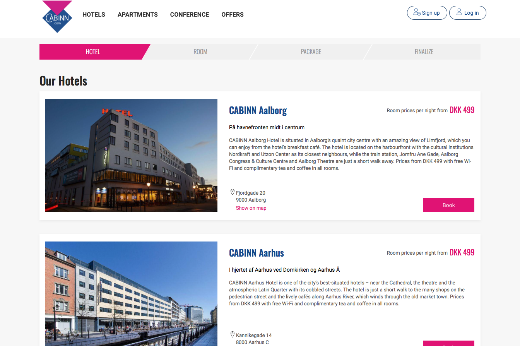The image size is (520, 346).
Task: Book the CABINN Aalborg hotel
Action: point(449,205)
